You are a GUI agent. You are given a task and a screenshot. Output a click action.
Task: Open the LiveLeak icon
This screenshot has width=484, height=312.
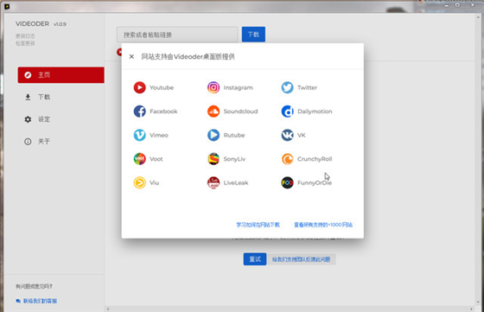213,182
